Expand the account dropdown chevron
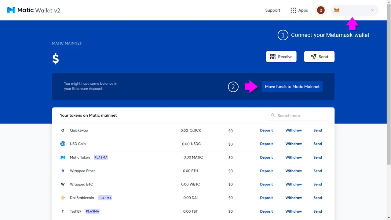 click(x=372, y=10)
